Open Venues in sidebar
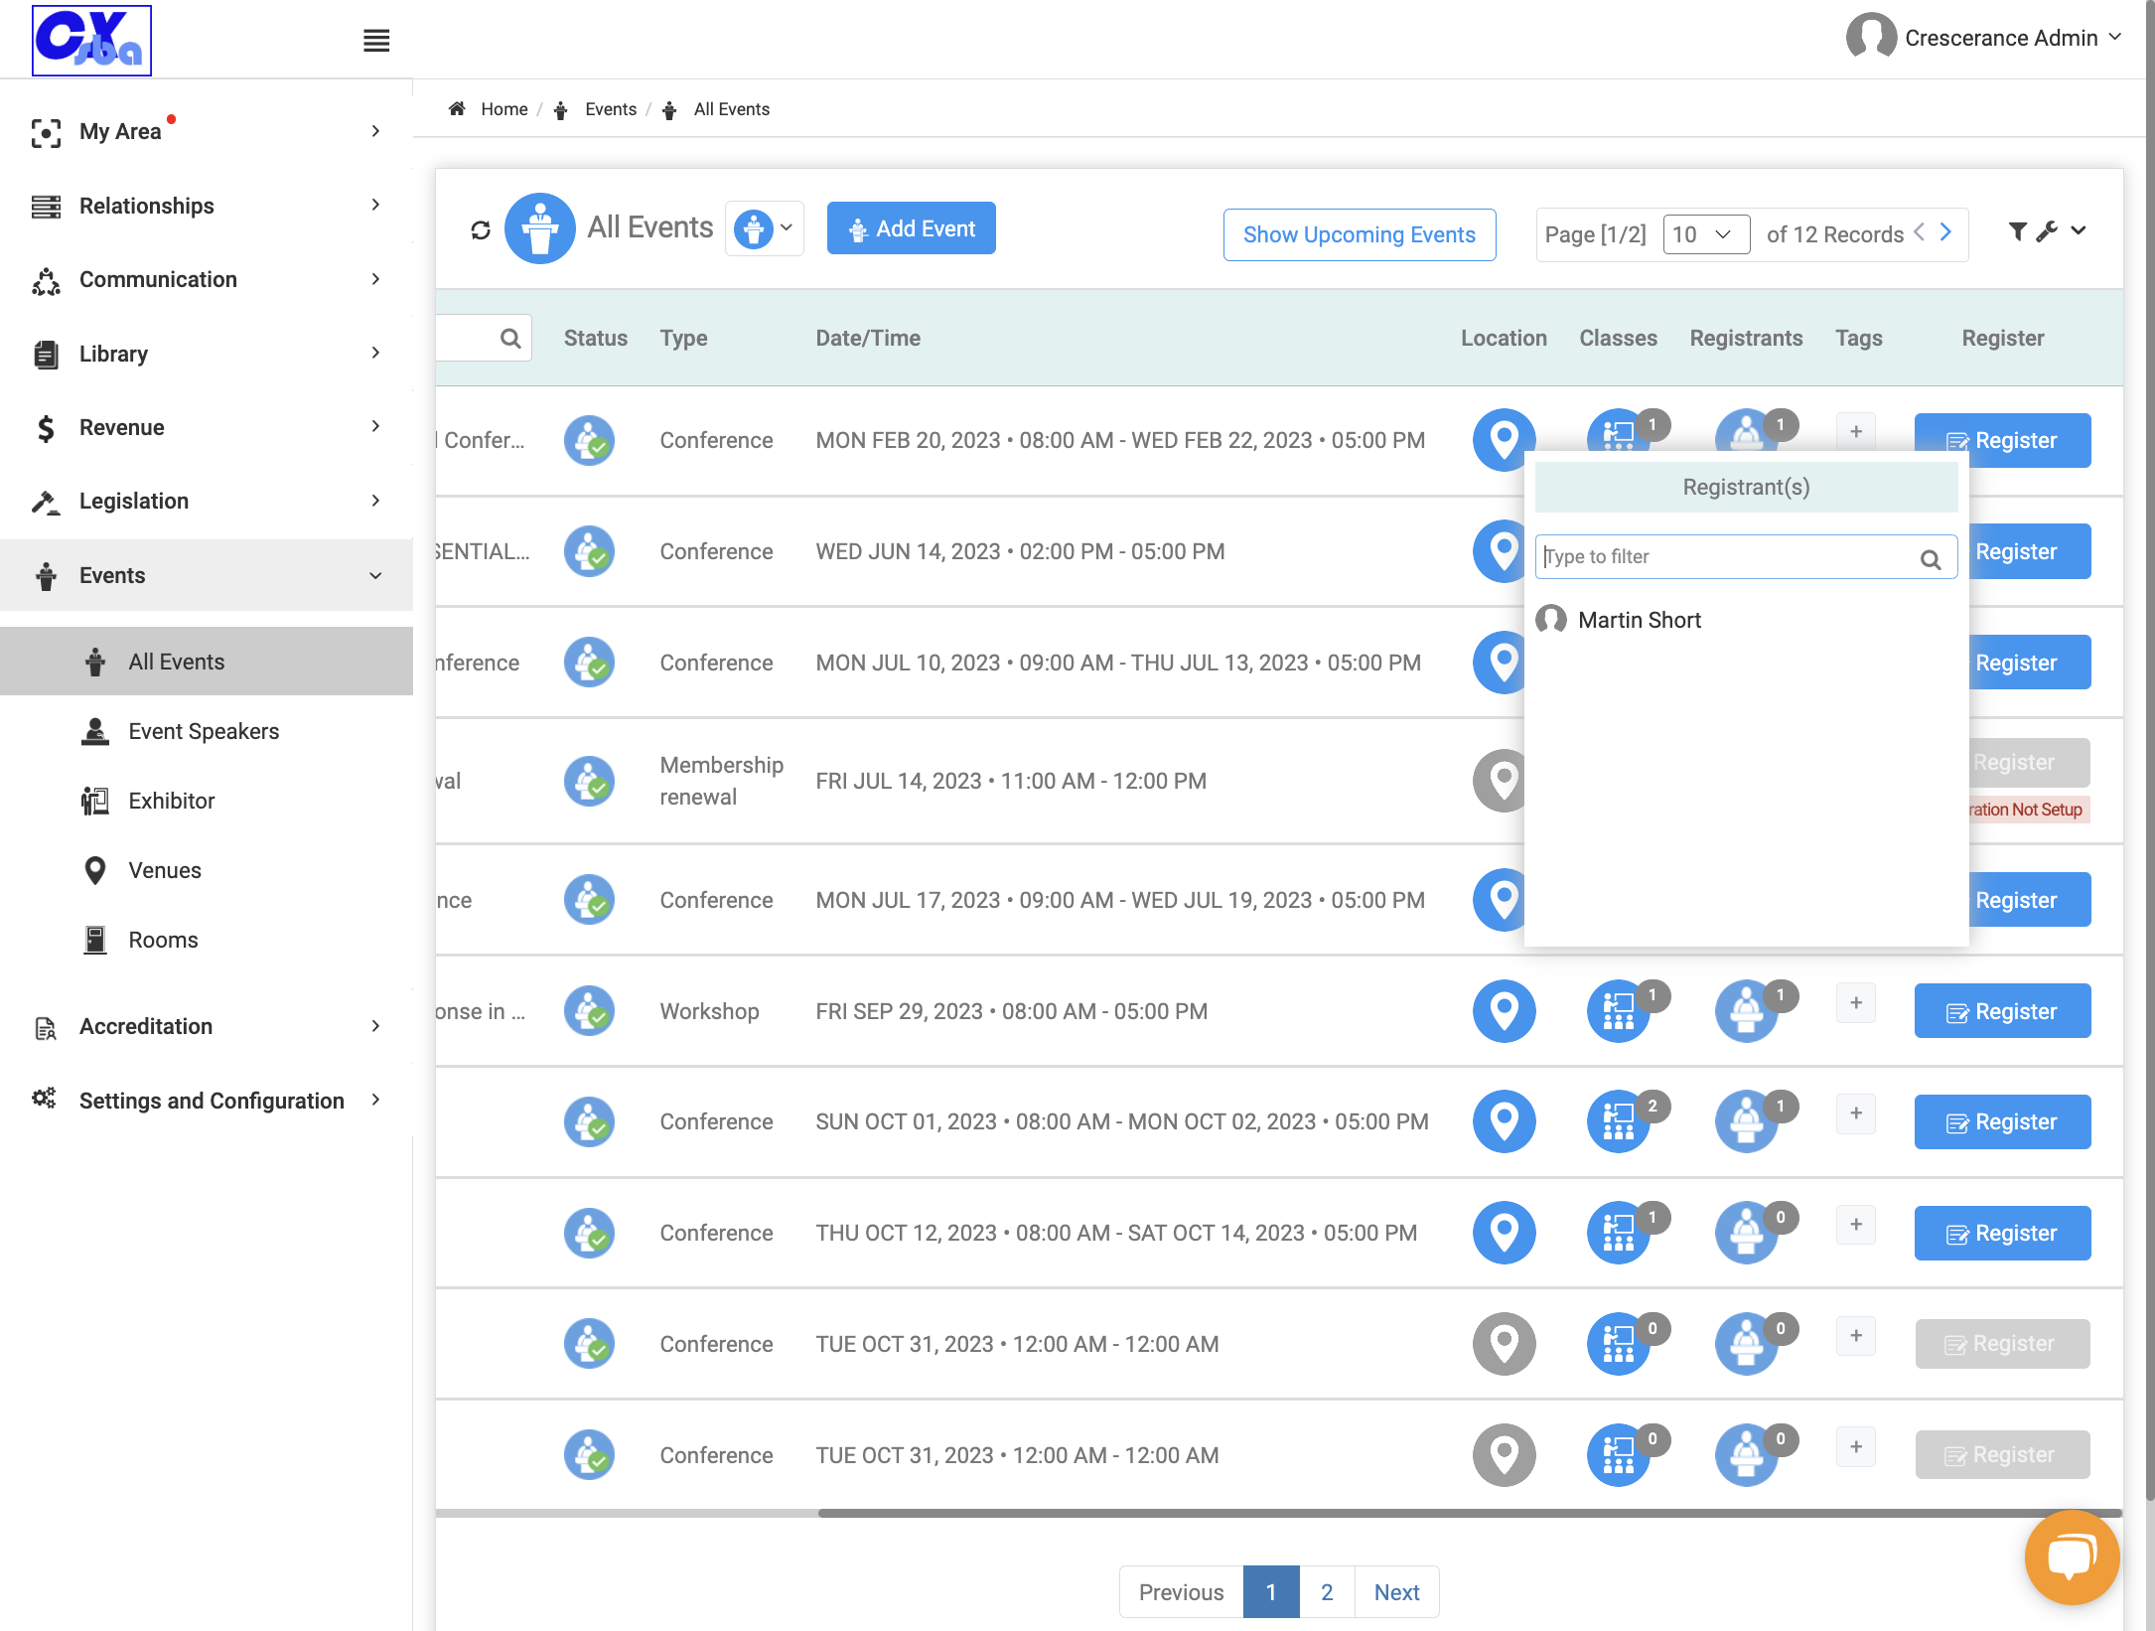2155x1631 pixels. (x=165, y=871)
